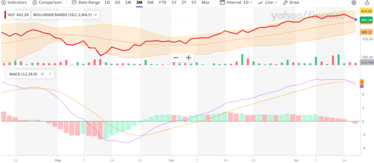
Task: Open the Interval 1D dropdown
Action: [x=236, y=2]
